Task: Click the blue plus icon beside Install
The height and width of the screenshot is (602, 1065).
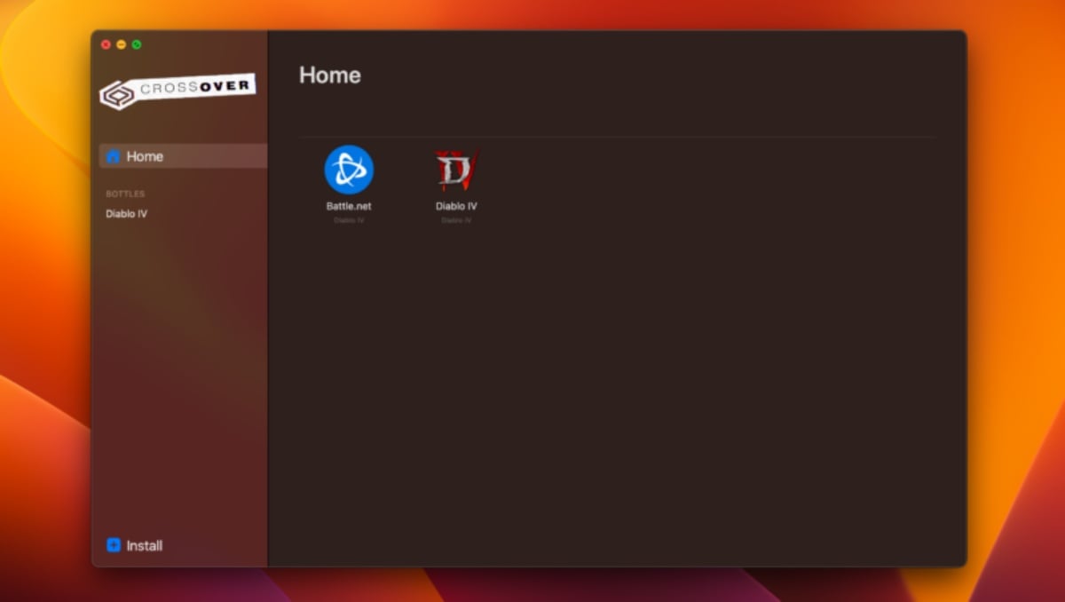Action: [x=114, y=545]
